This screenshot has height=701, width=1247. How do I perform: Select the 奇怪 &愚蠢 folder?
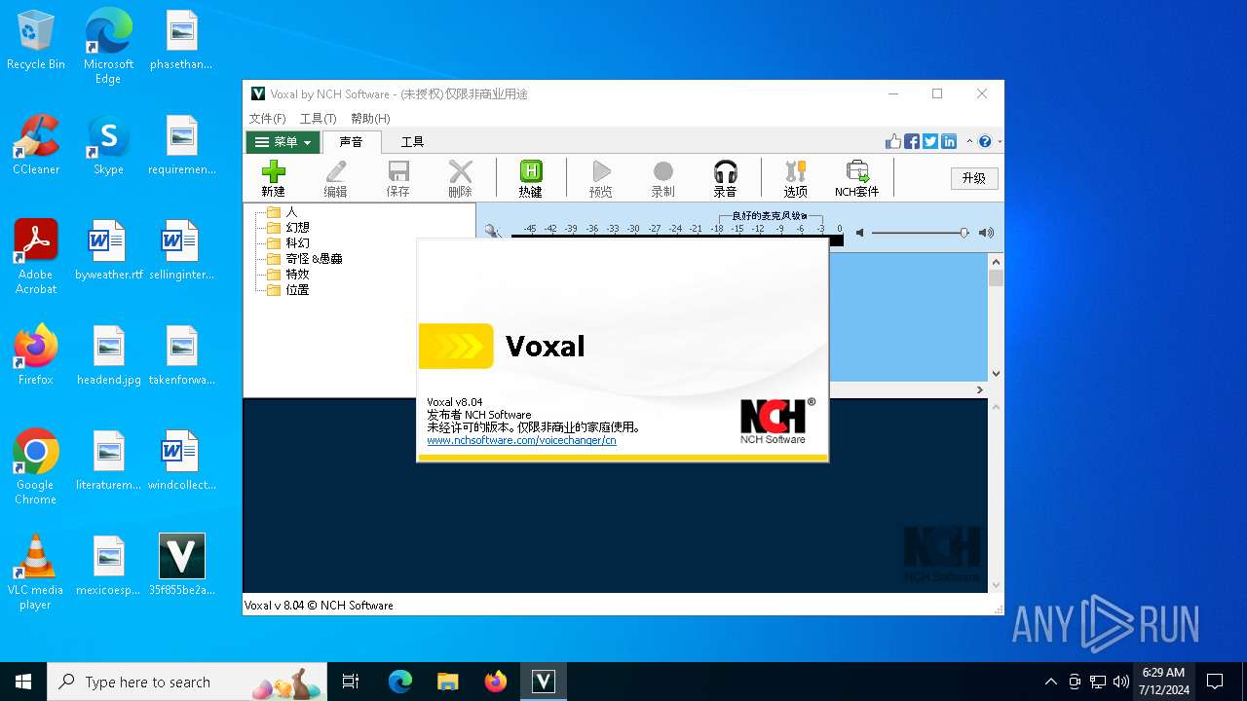pyautogui.click(x=305, y=258)
